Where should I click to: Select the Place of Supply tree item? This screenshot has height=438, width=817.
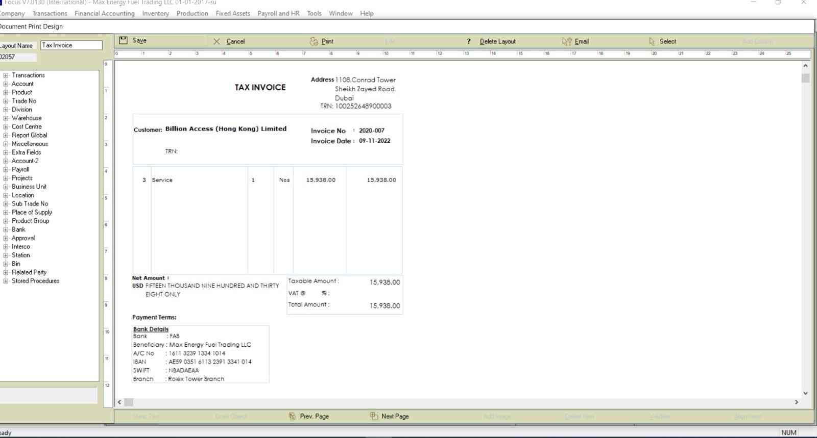point(32,212)
